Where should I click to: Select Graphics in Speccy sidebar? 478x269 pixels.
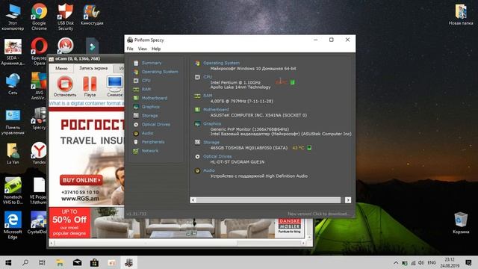tap(150, 107)
